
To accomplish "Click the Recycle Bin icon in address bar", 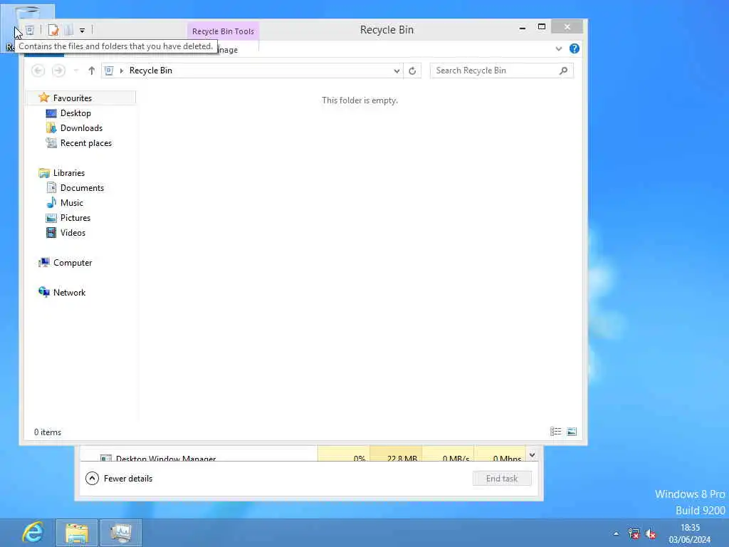I will 109,71.
